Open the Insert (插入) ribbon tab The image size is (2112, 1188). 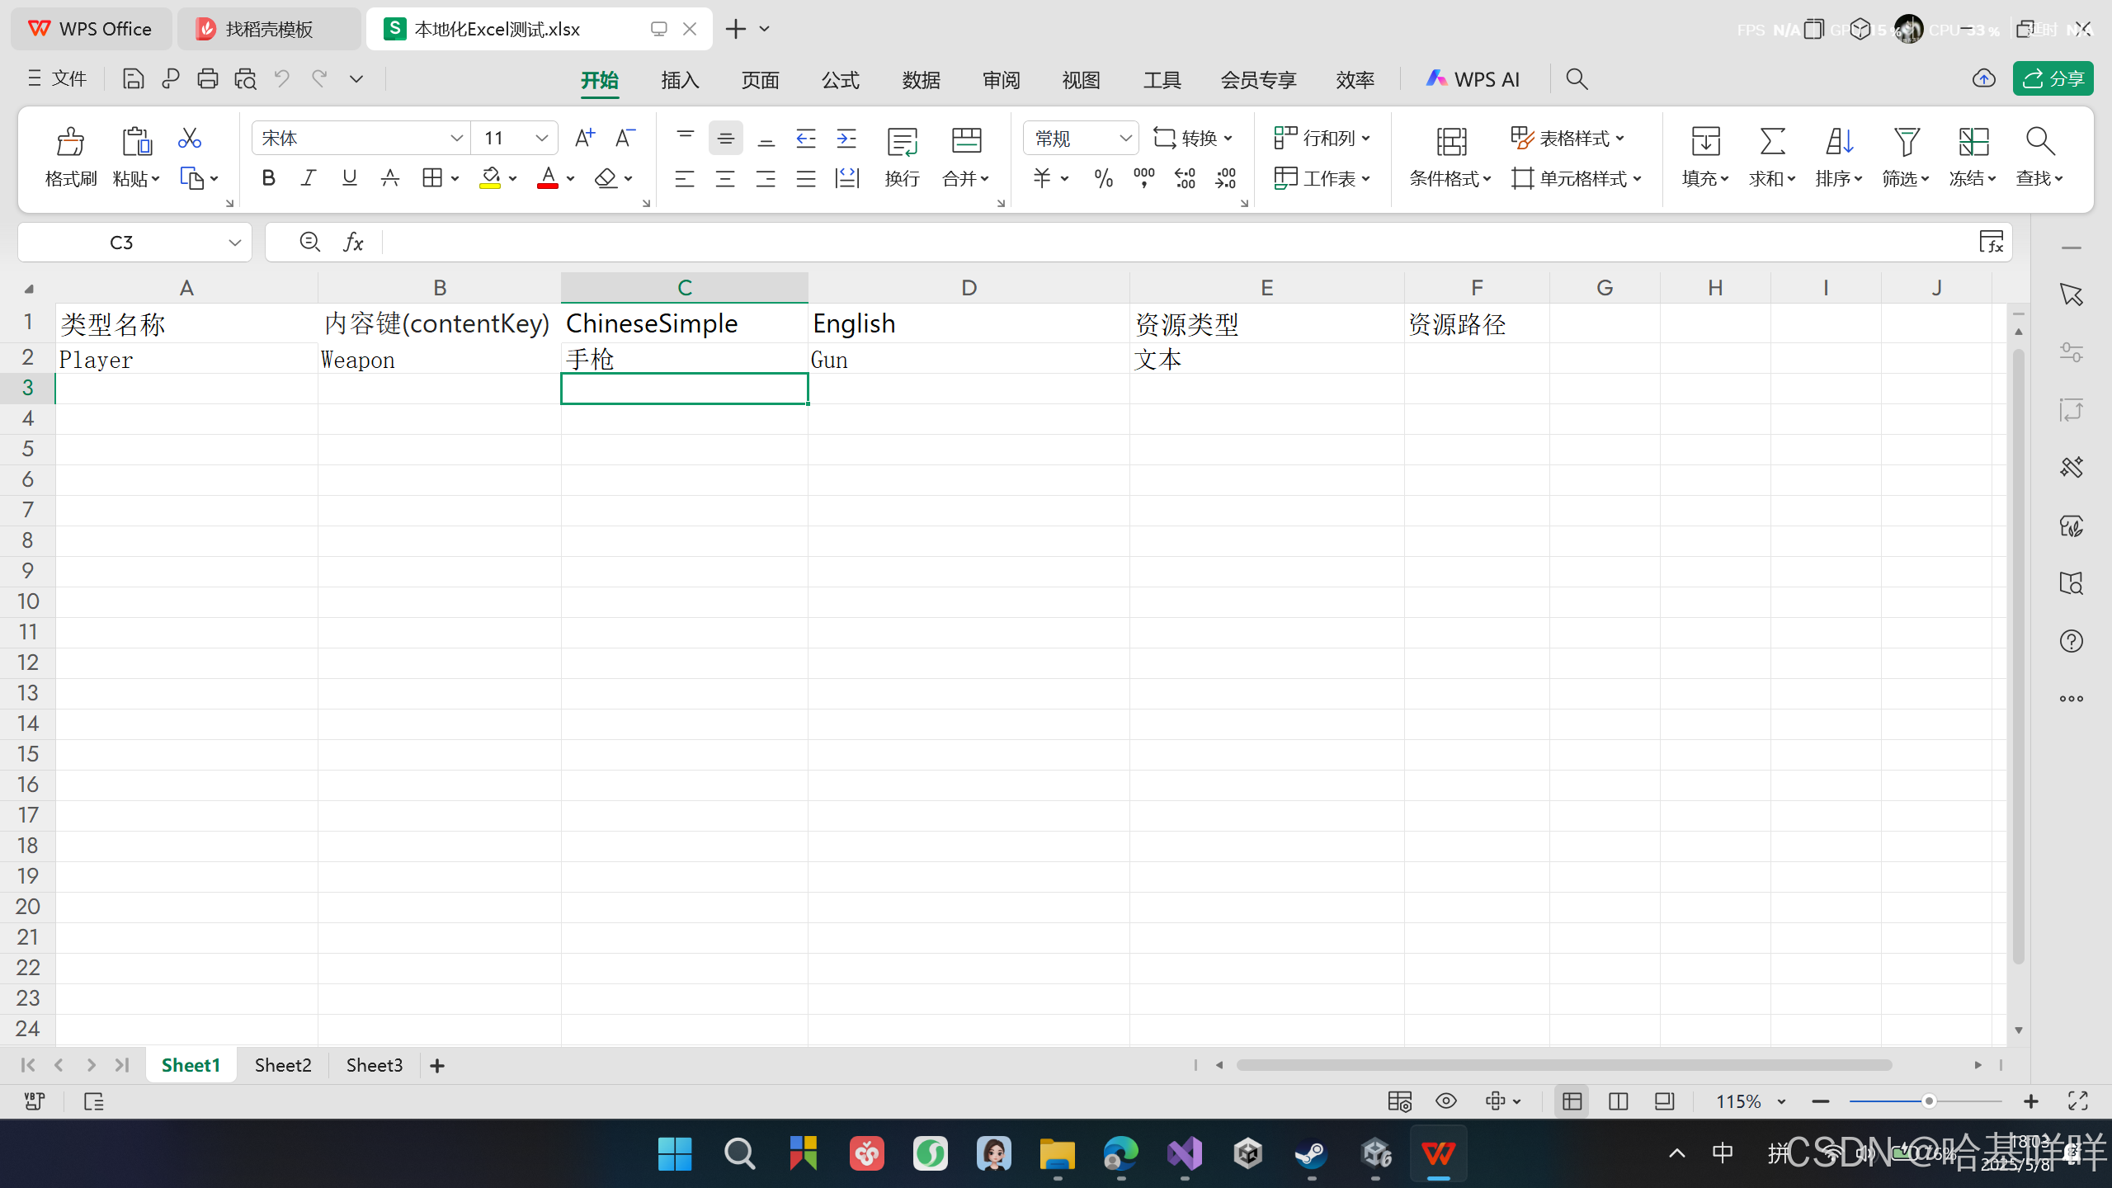[x=680, y=79]
